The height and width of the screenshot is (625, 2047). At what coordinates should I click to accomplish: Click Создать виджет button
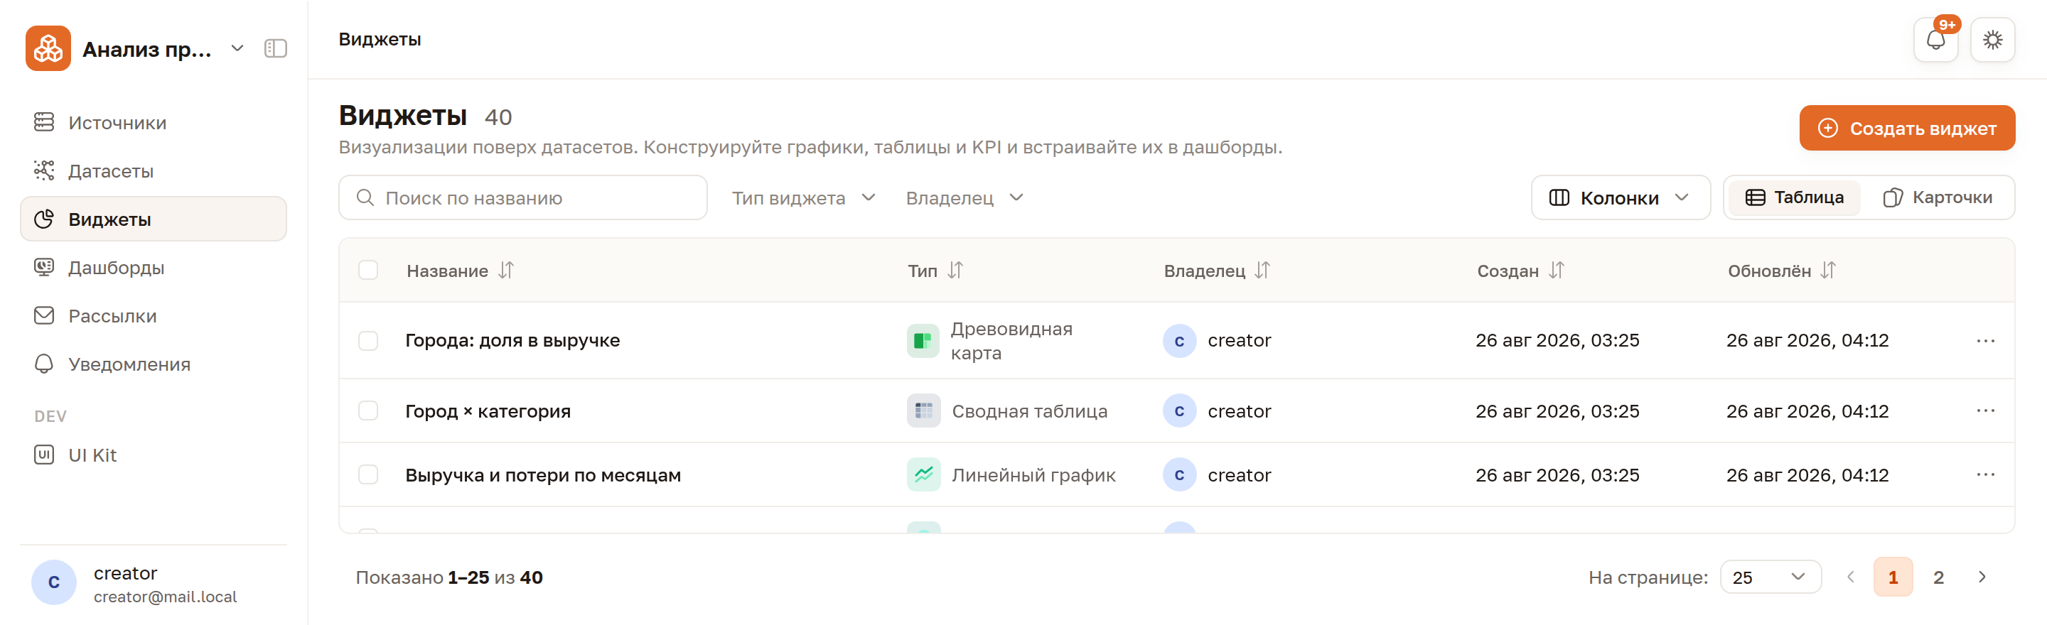(1906, 128)
